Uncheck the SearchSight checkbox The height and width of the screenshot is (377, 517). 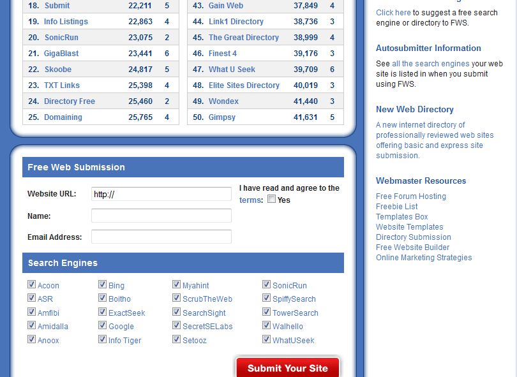[176, 311]
